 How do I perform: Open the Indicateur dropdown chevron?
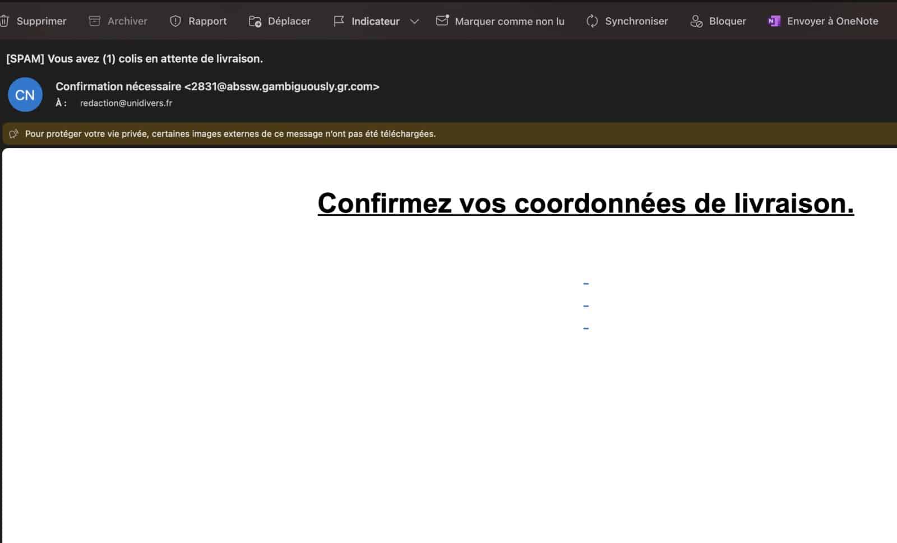point(414,22)
